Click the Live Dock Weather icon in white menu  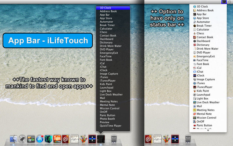[x=195, y=102]
